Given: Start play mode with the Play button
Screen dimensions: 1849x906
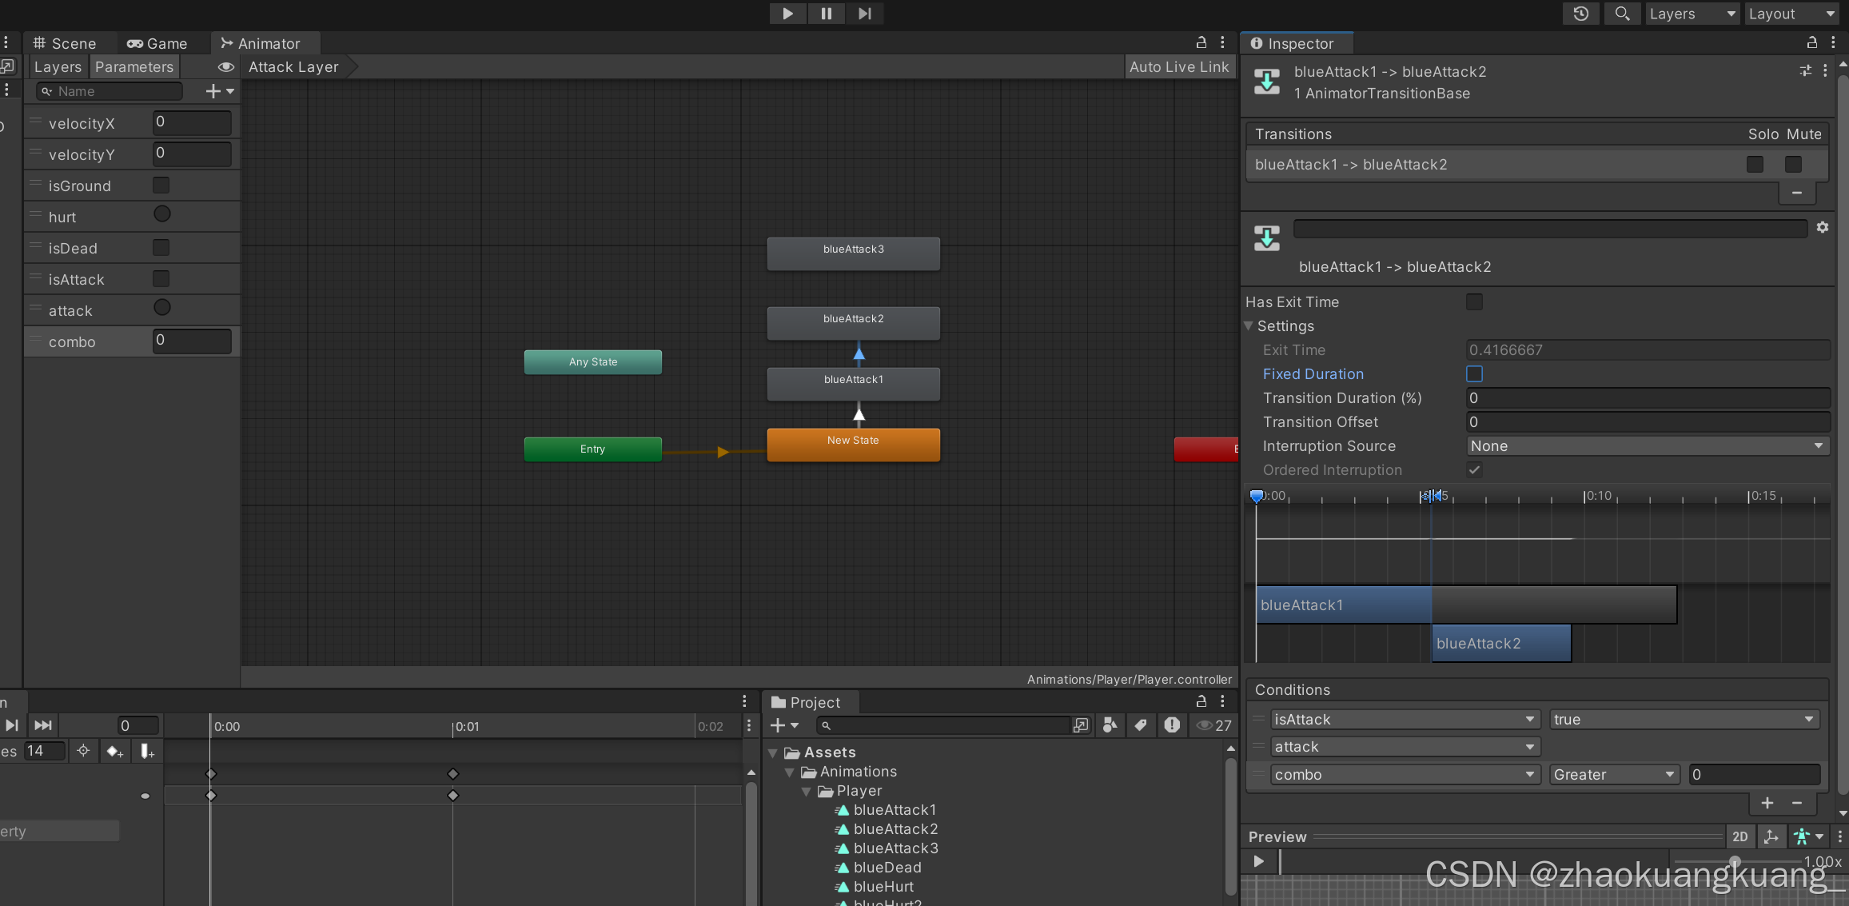Looking at the screenshot, I should [x=787, y=14].
